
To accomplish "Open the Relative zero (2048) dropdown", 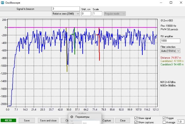I will tap(66, 14).
